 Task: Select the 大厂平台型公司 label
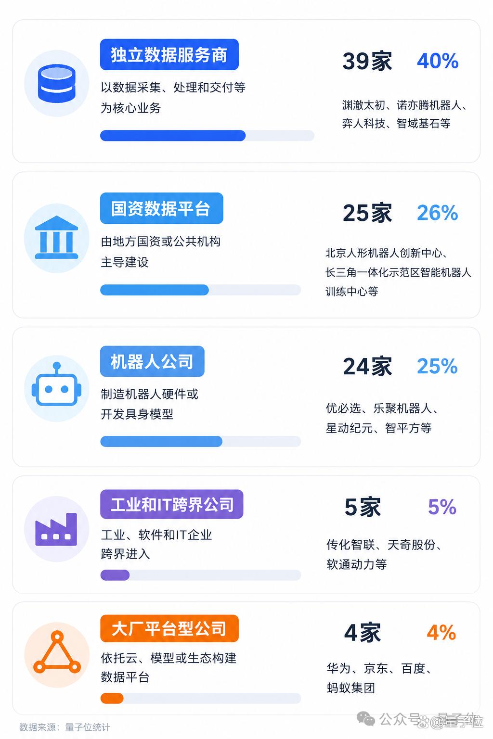click(169, 628)
